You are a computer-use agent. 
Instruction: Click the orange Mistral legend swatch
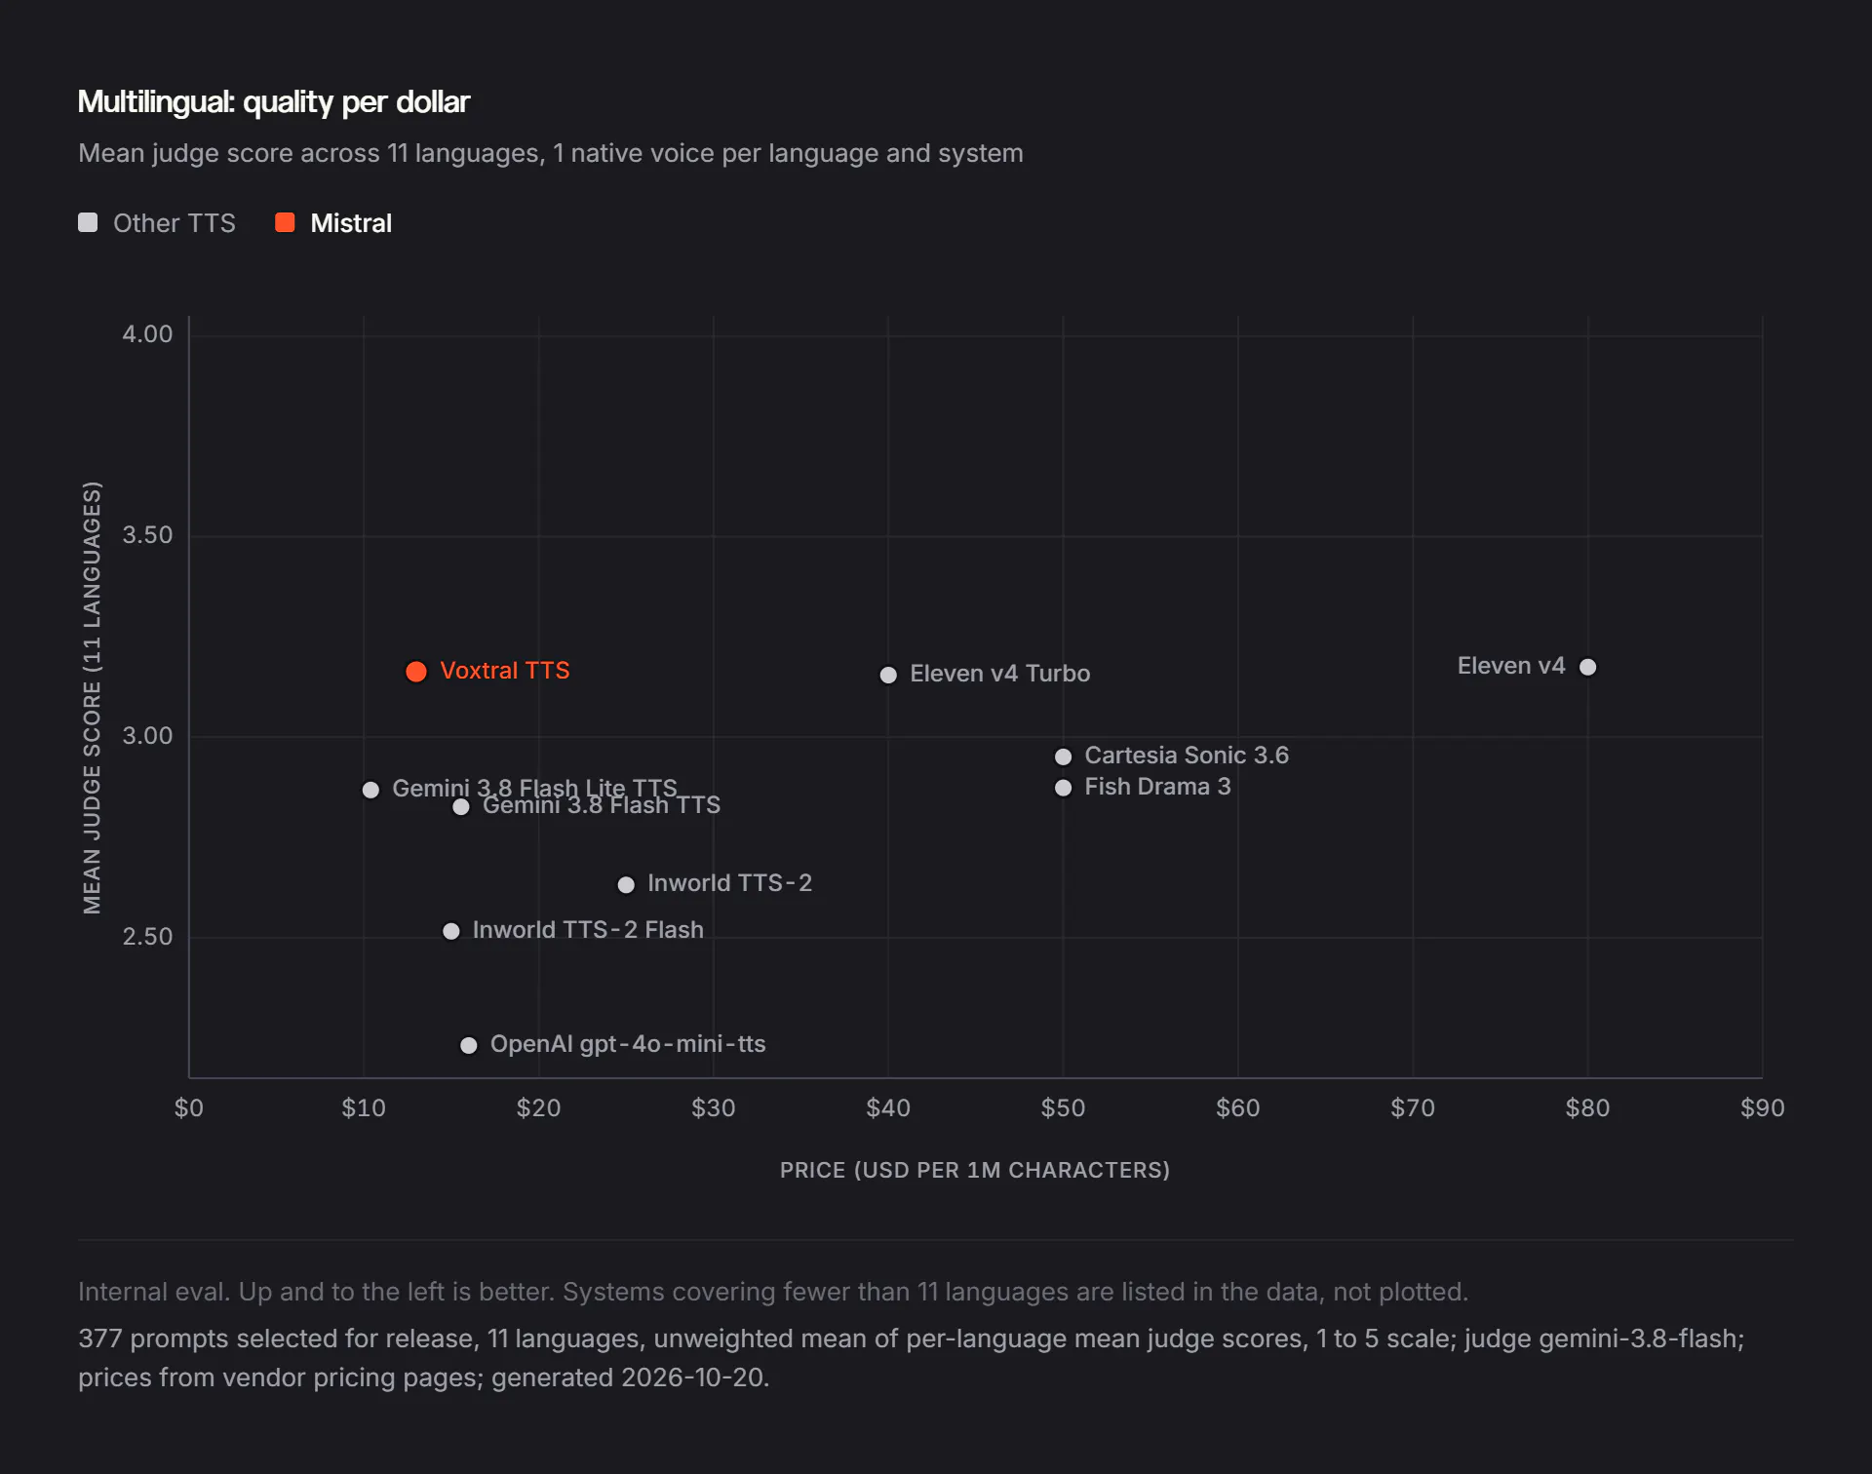tap(285, 222)
